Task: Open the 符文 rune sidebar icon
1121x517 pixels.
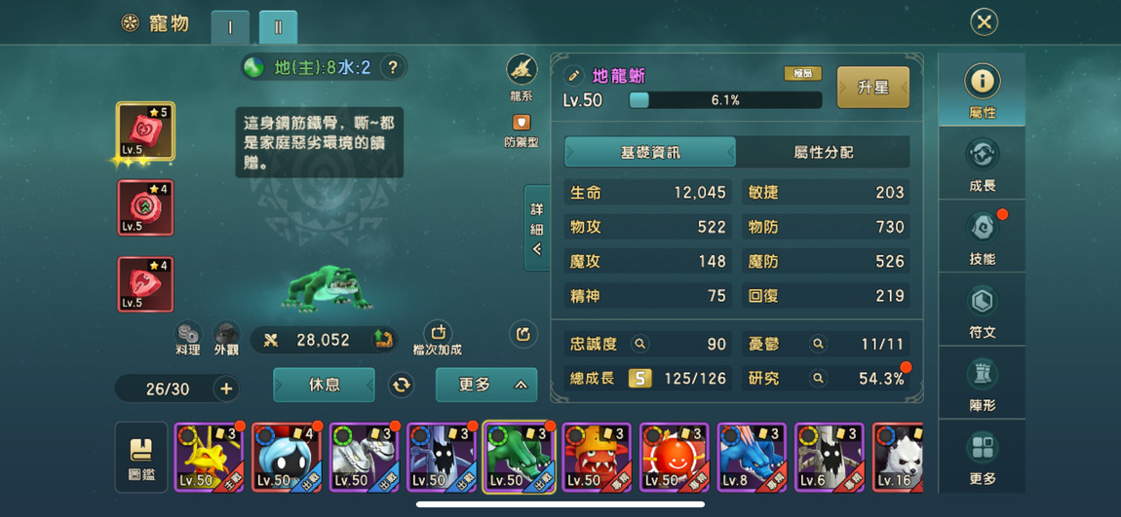Action: (x=982, y=302)
